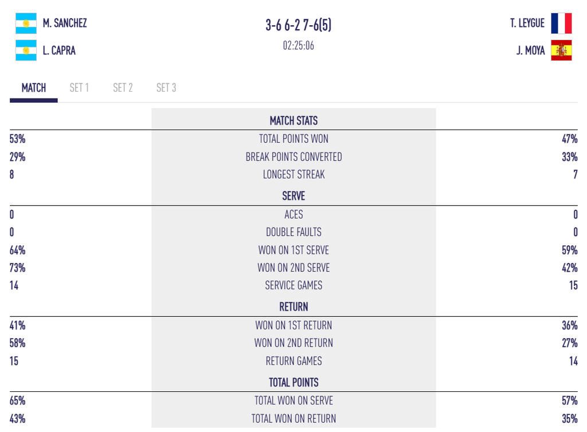Click the RETURN section header
The image size is (587, 432).
coord(293,307)
